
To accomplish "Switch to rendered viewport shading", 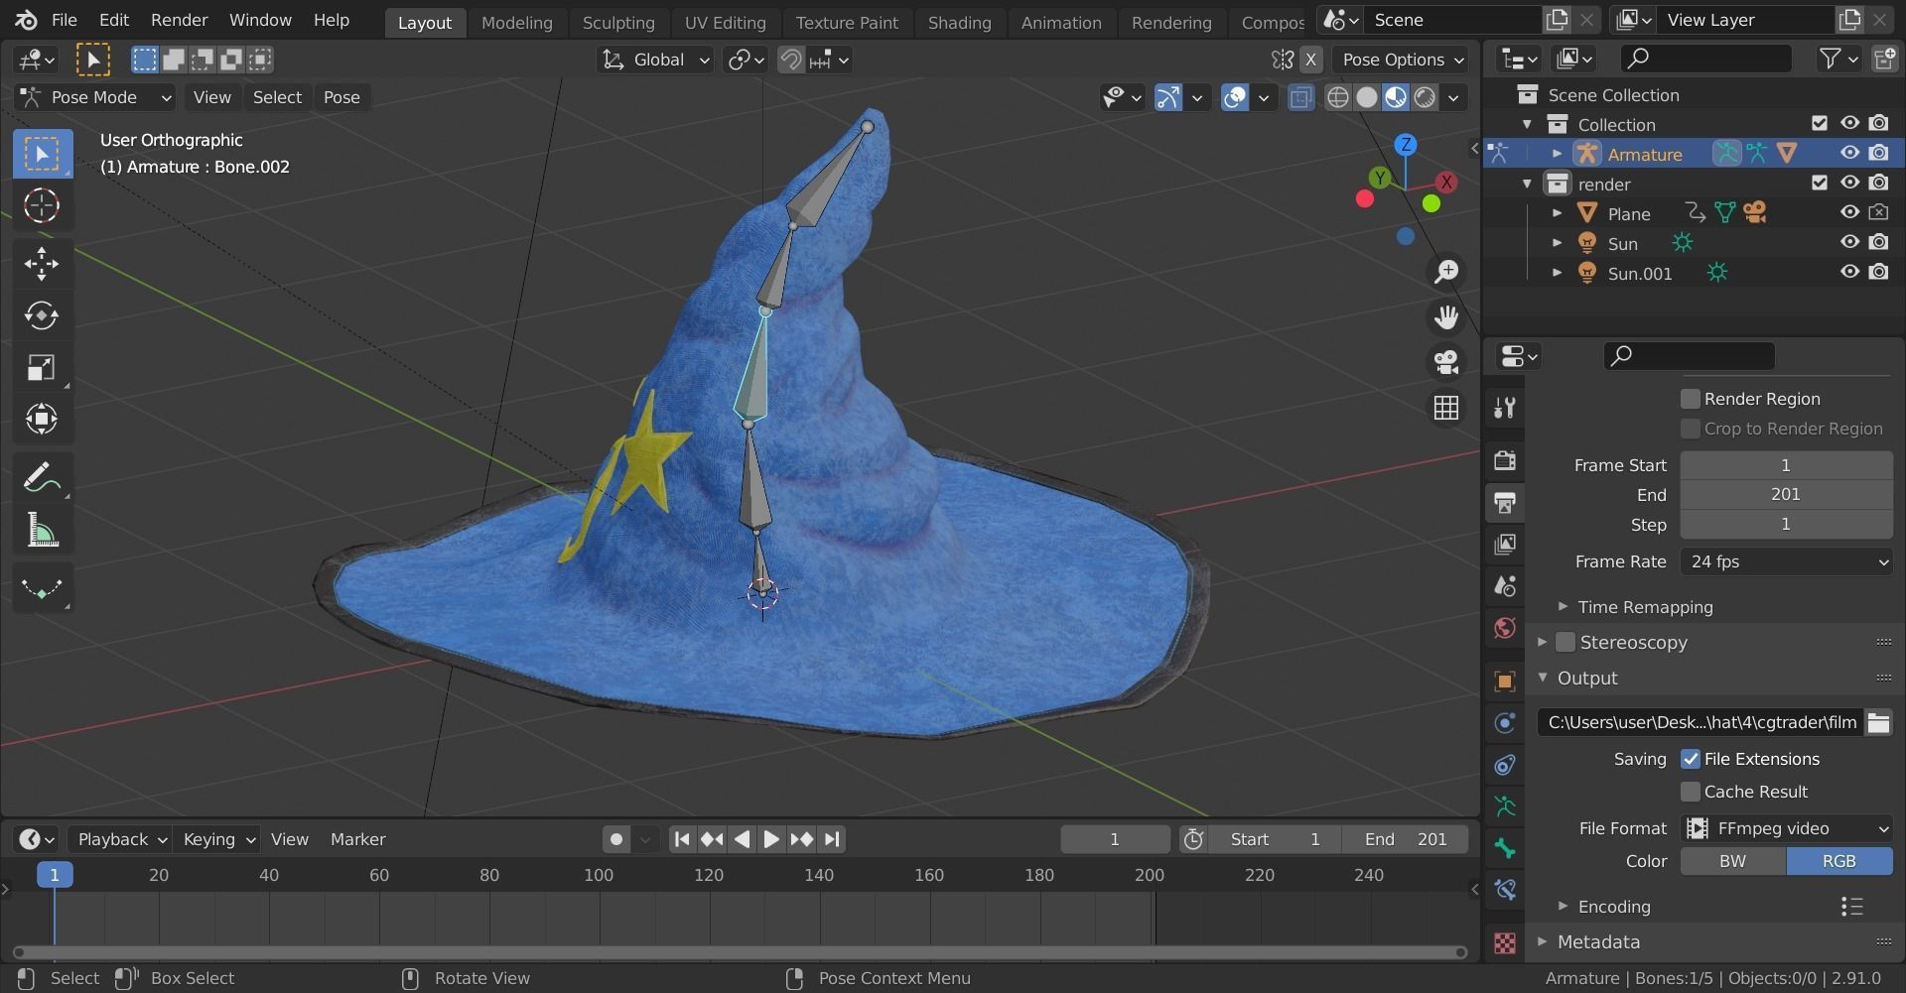I will pos(1425,97).
